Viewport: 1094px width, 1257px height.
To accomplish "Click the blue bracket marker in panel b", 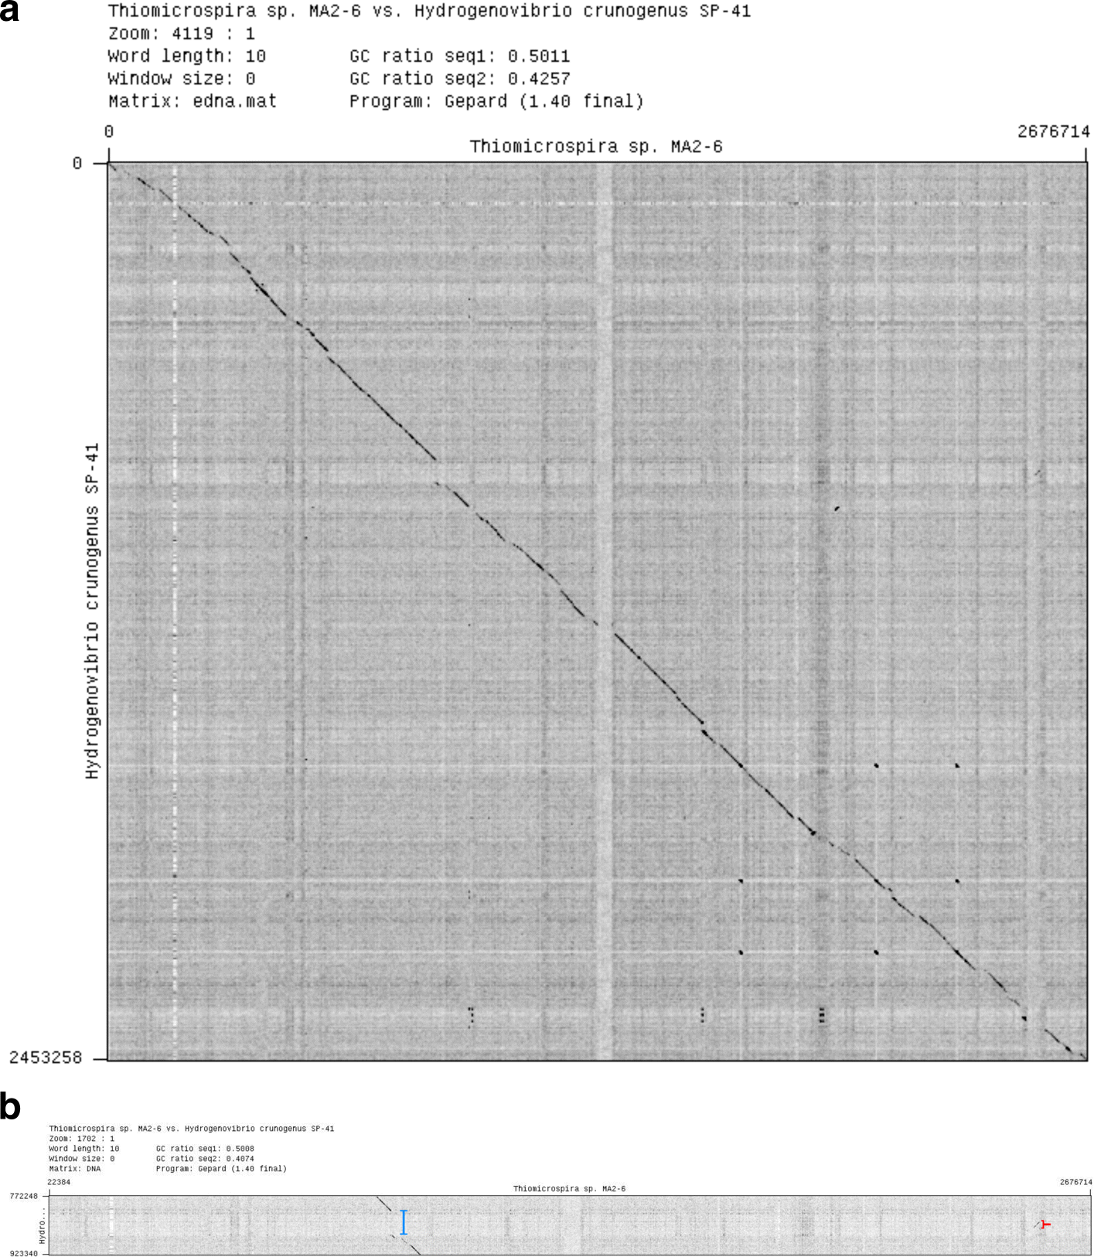I will [404, 1222].
